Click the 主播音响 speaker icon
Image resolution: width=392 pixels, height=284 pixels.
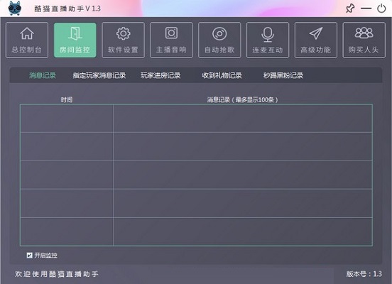pos(172,33)
